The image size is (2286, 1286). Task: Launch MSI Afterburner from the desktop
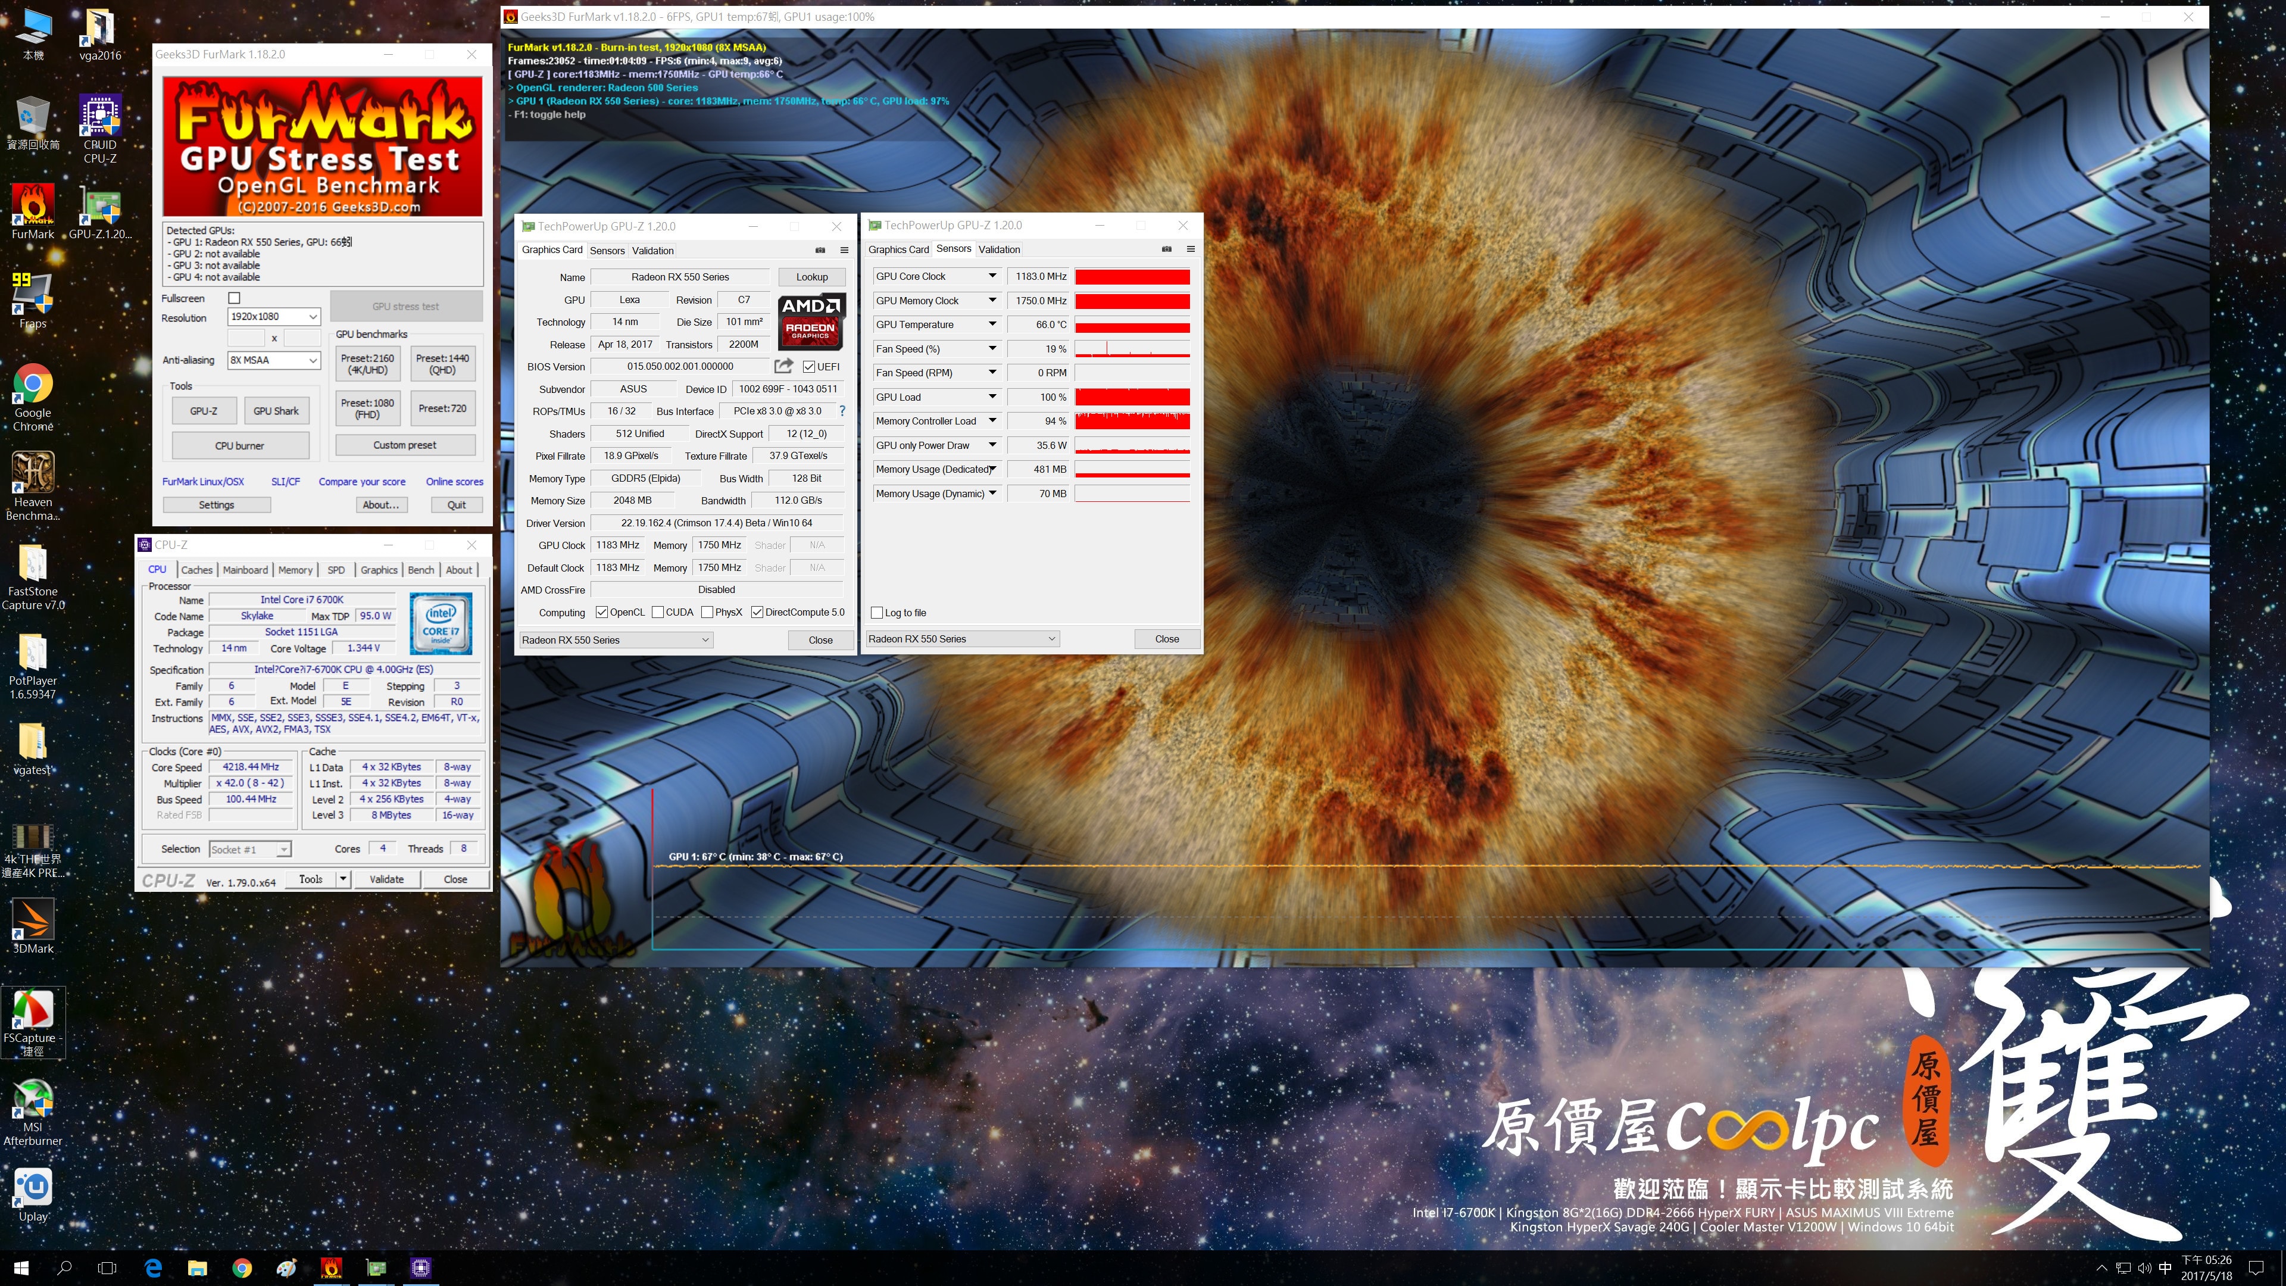33,1112
